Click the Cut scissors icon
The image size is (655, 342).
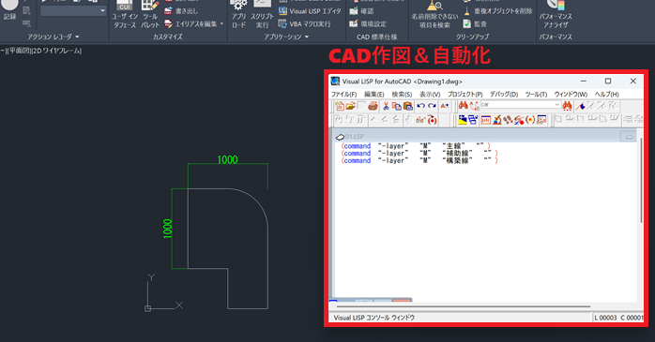(x=386, y=106)
